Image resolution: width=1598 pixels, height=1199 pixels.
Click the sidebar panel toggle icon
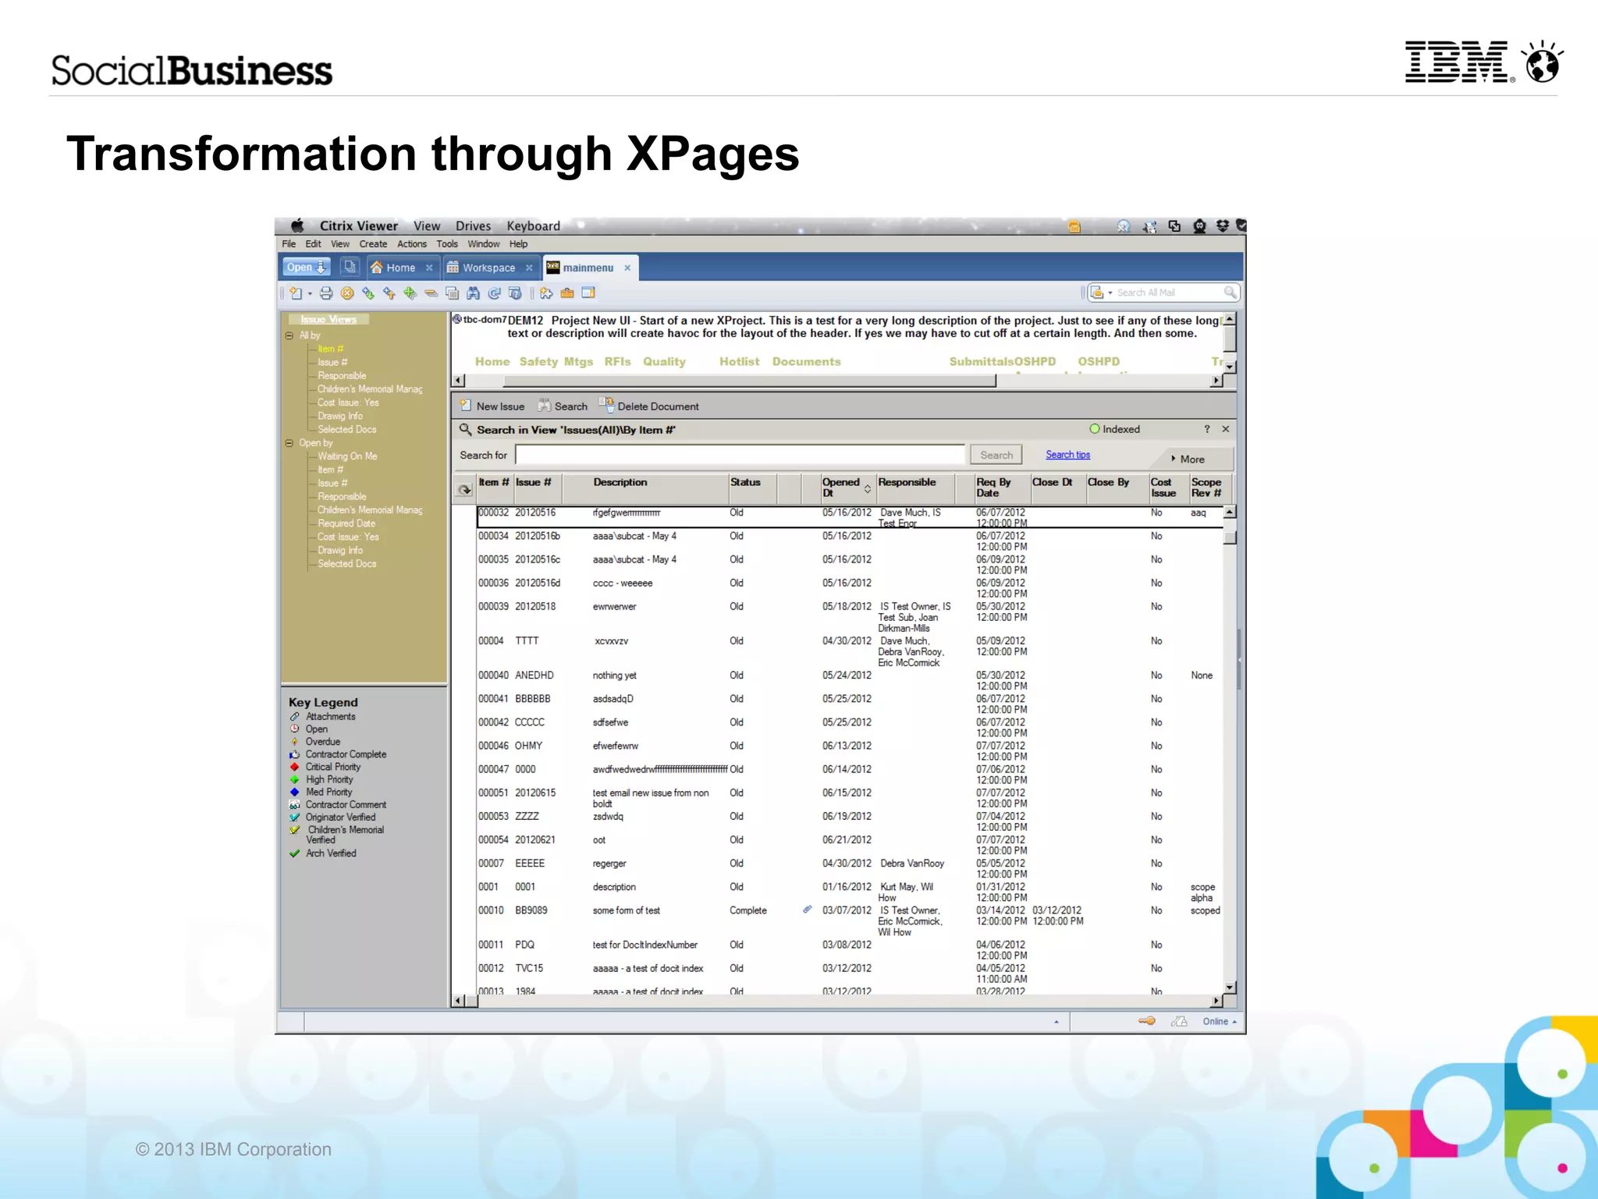(x=588, y=293)
